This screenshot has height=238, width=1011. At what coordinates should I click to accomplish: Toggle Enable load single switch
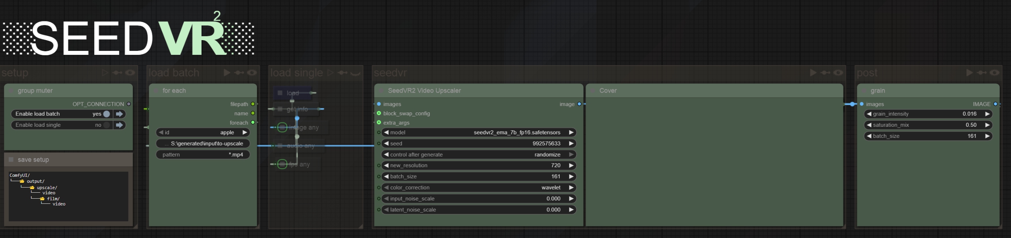107,125
